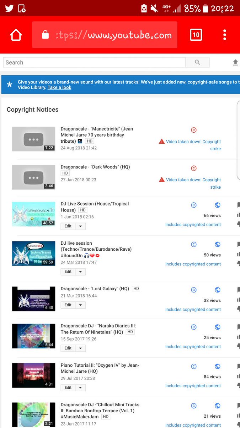Open the browser three-dot menu
Screen dimensions: 240x428
coord(225,35)
